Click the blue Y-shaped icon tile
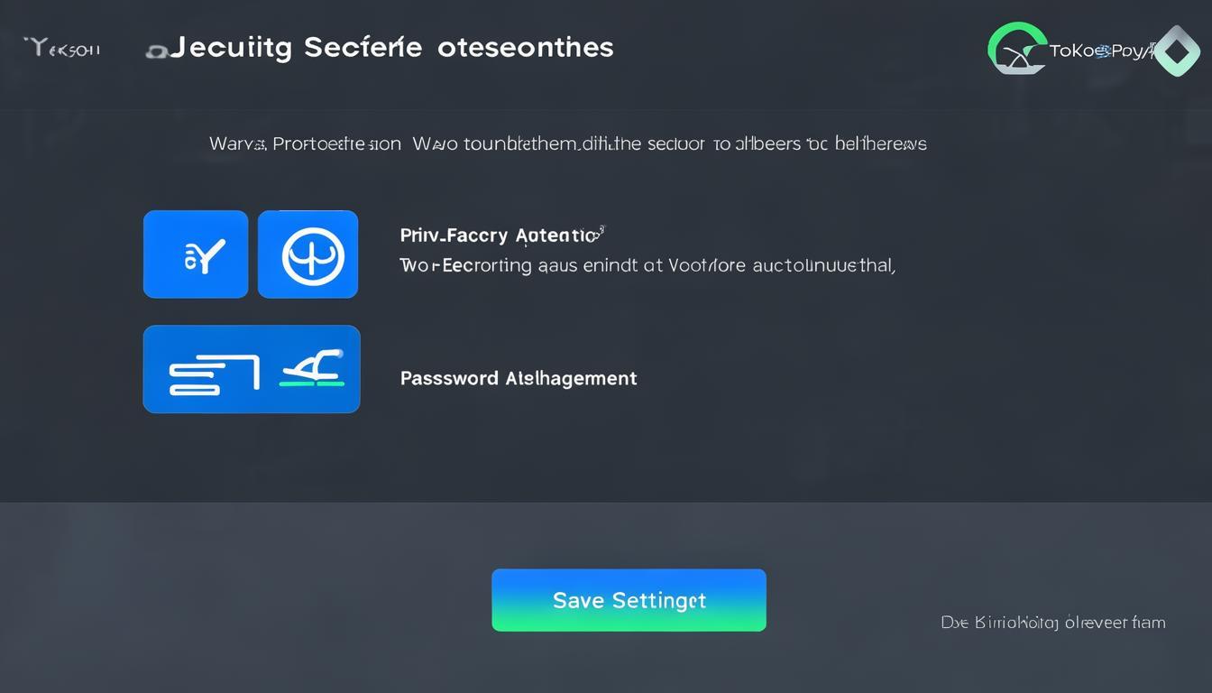 click(x=196, y=254)
